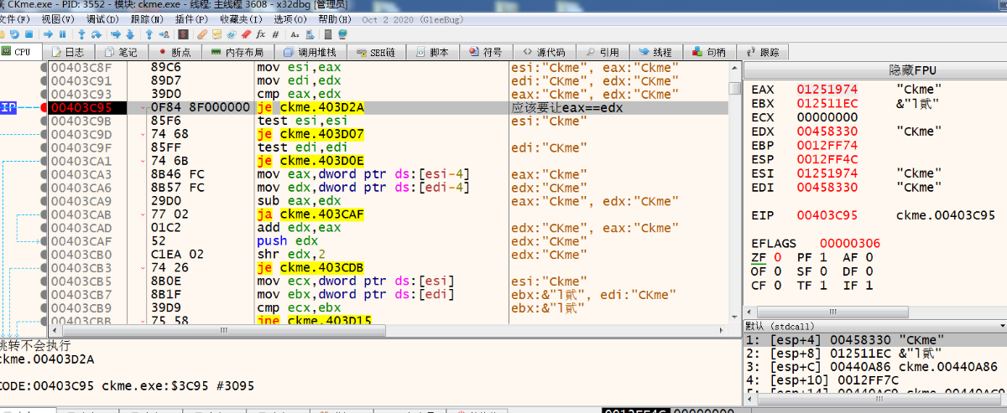Switch to the 调用堆栈 tab
This screenshot has height=413, width=1007.
pyautogui.click(x=310, y=52)
